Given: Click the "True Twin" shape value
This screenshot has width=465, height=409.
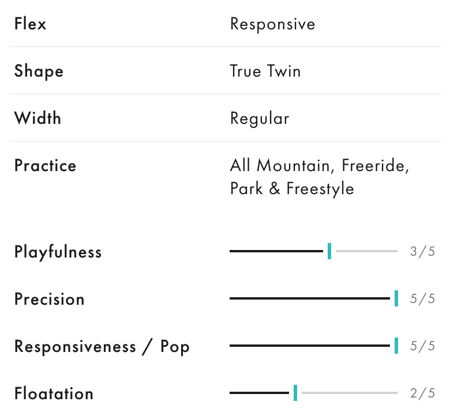Looking at the screenshot, I should click(265, 71).
